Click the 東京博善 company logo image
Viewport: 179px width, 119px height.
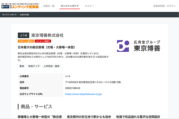[x=139, y=46]
